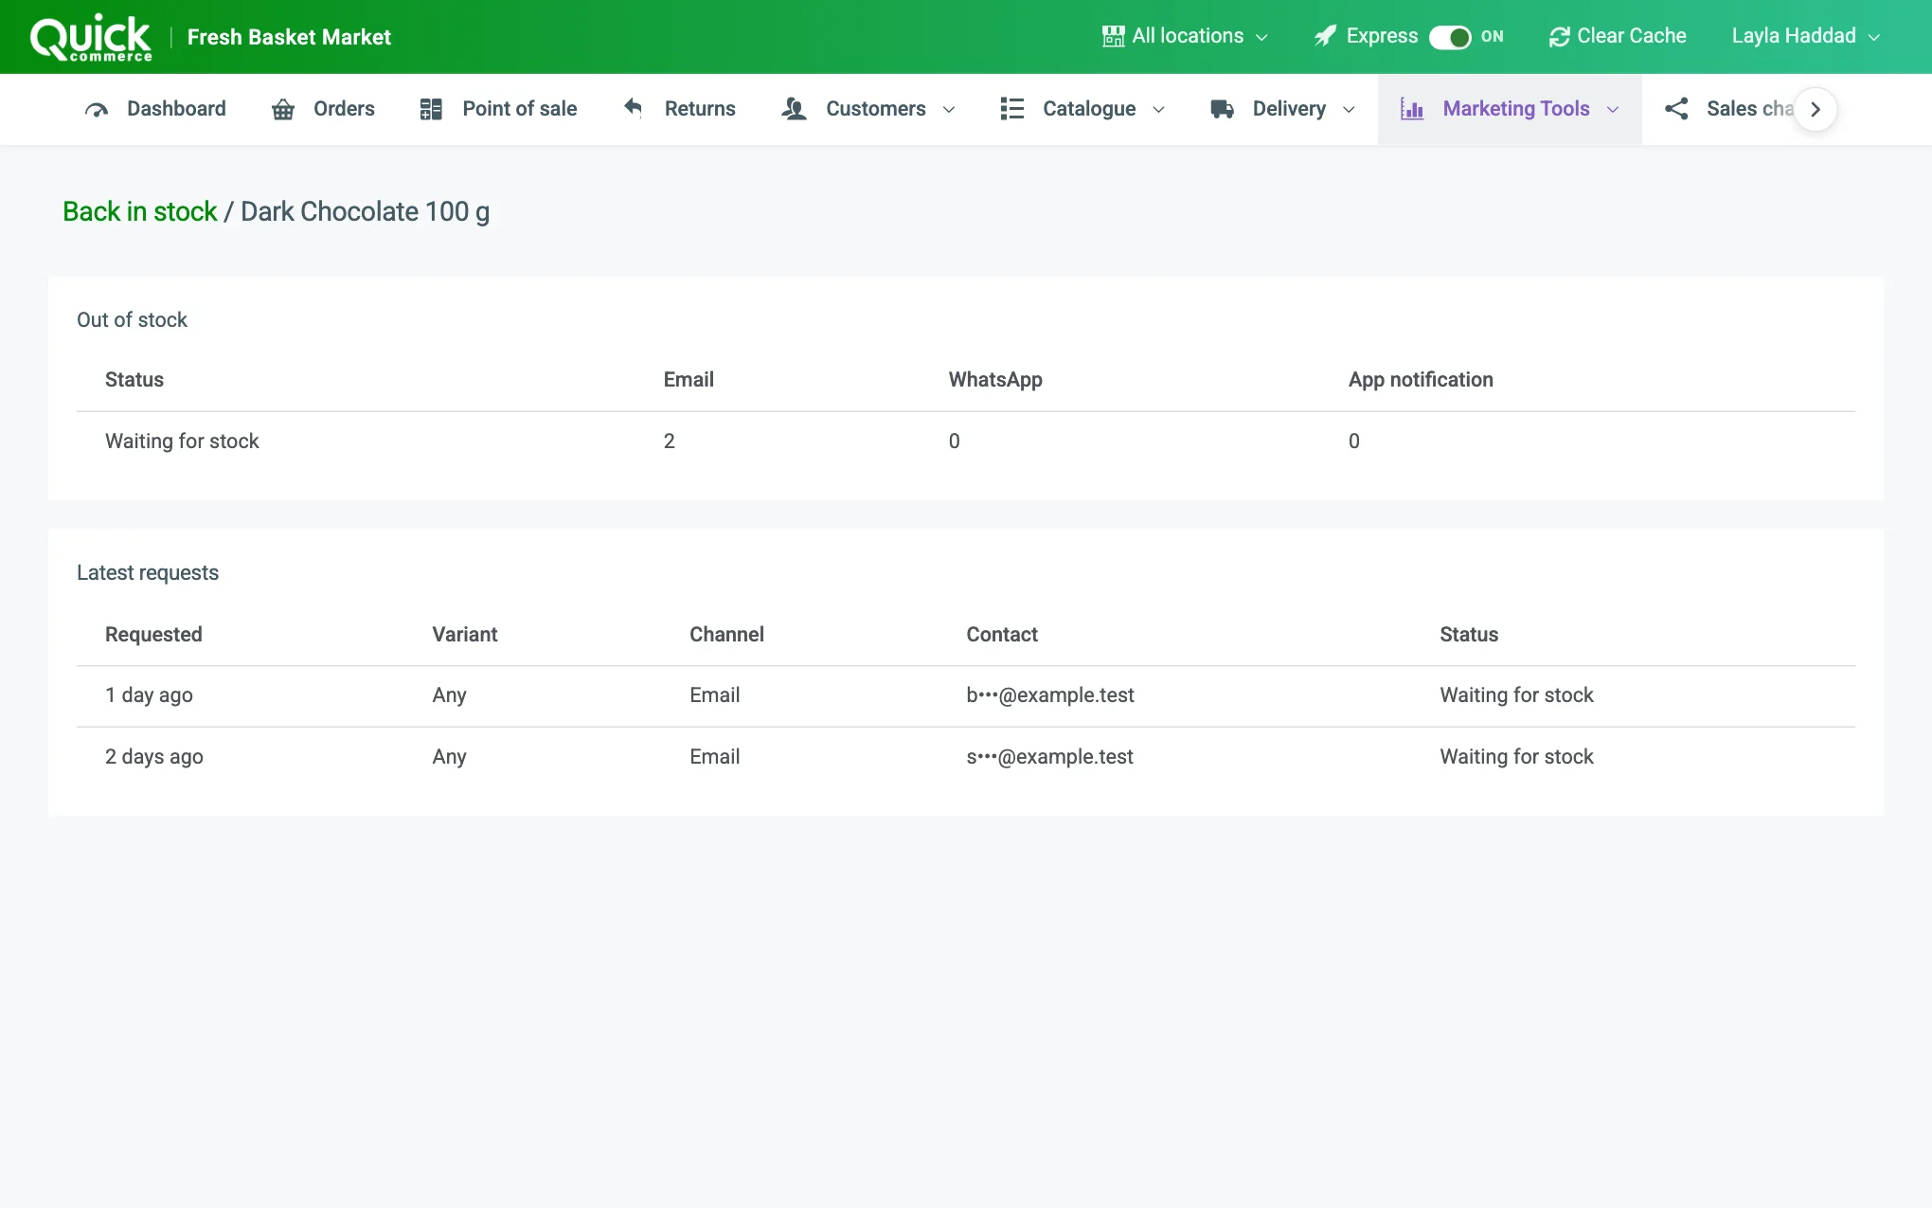
Task: Click the Variant column header
Action: [x=465, y=635]
